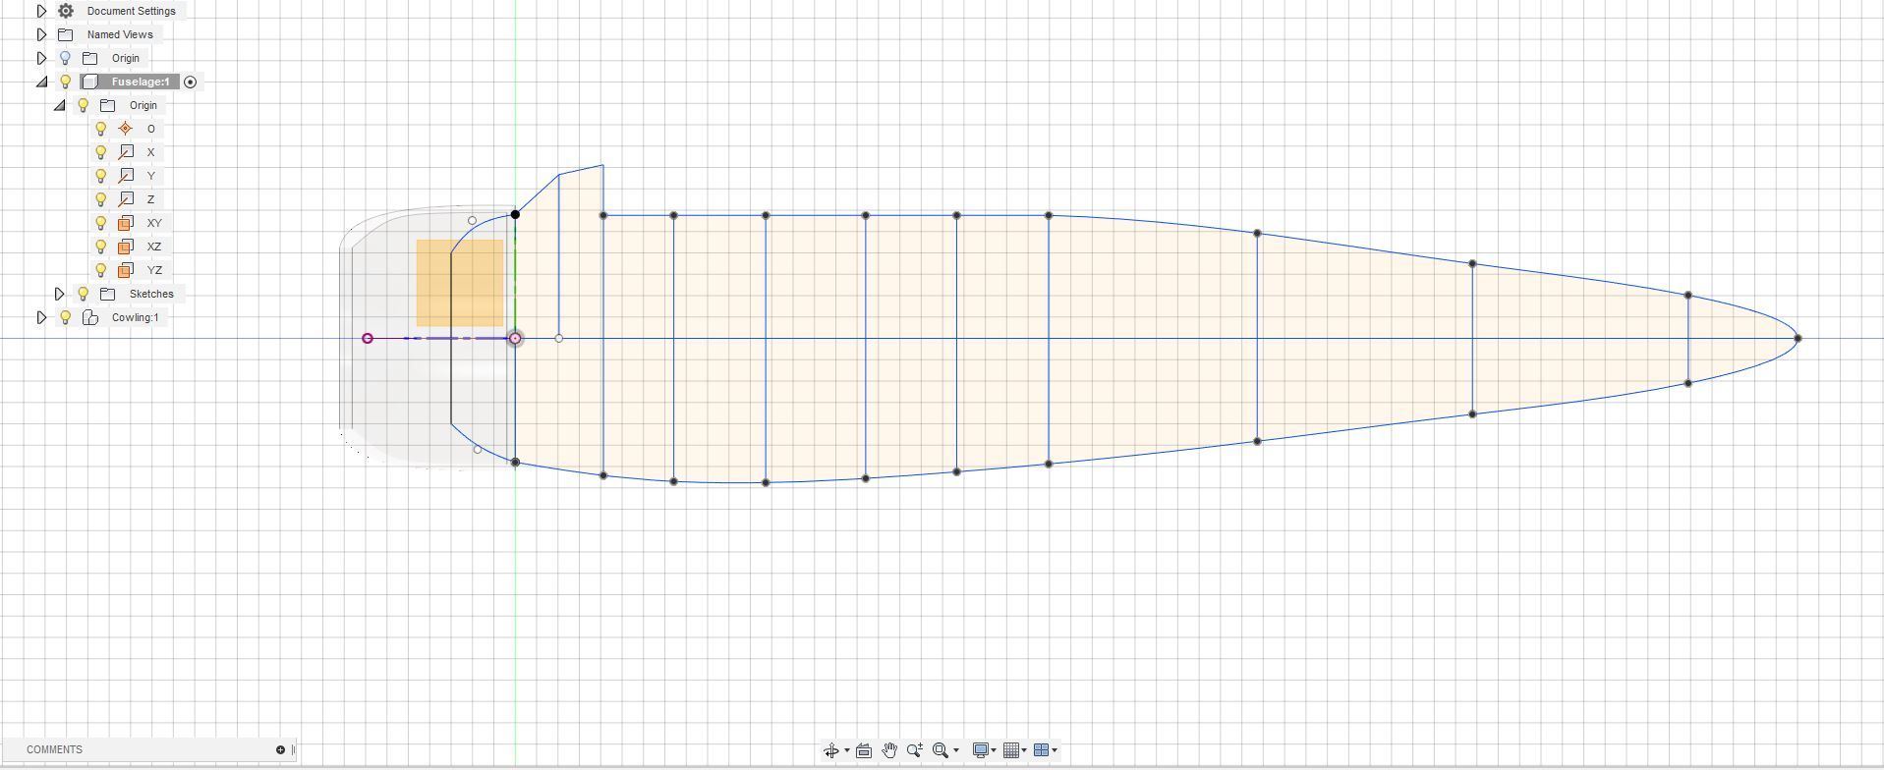Select the YZ plane in browser
Screen dimensions: 1884x770
tap(154, 270)
